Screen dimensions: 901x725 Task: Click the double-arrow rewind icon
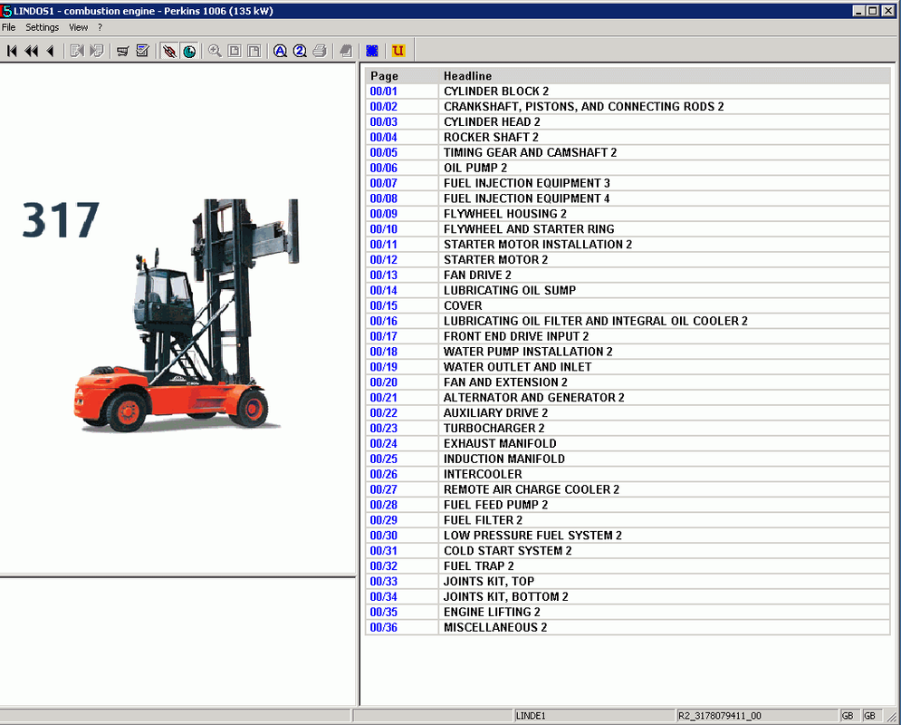click(32, 51)
